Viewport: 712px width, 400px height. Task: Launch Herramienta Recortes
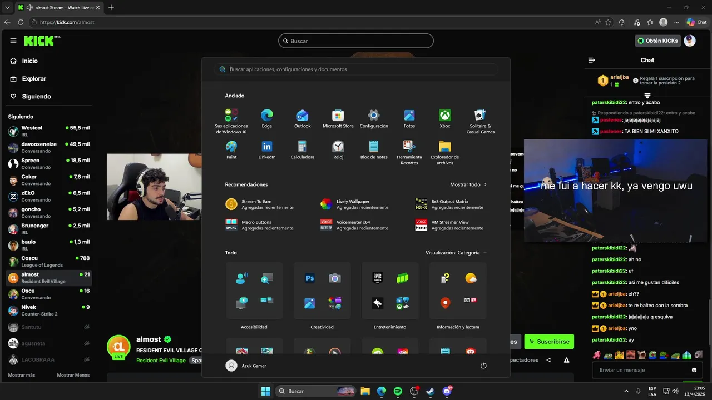point(409,152)
